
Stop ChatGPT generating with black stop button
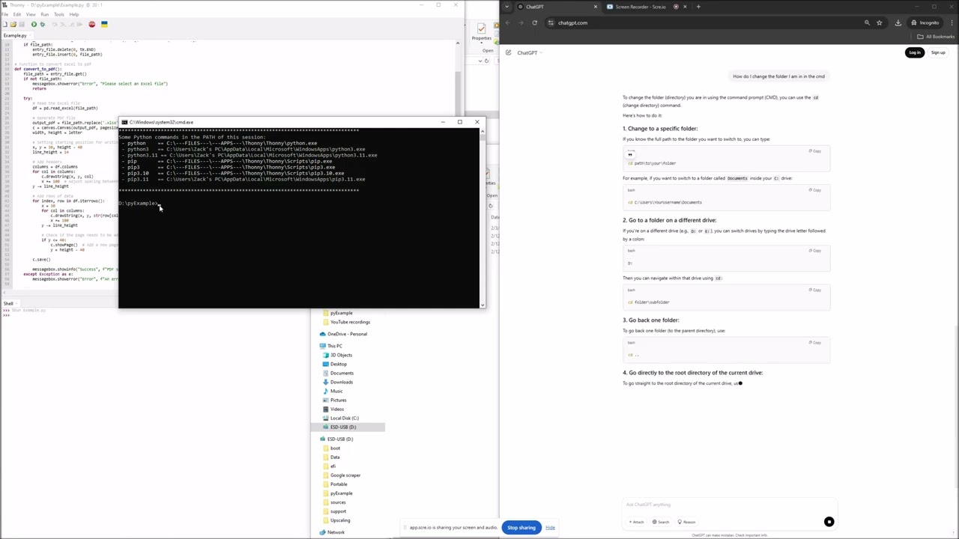pos(829,522)
